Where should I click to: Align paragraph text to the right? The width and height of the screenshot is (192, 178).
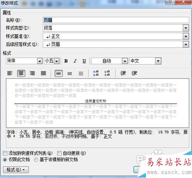pos(32,73)
